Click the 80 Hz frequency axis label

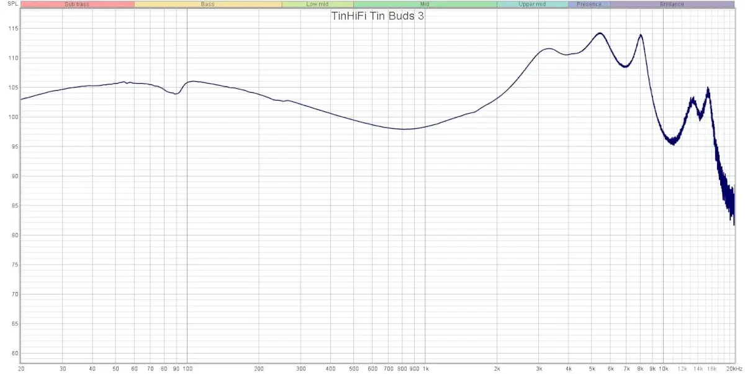coord(164,368)
